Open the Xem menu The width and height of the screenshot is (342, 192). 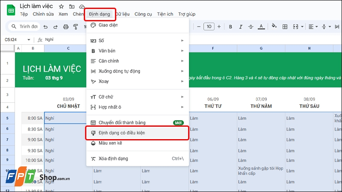tap(63, 14)
